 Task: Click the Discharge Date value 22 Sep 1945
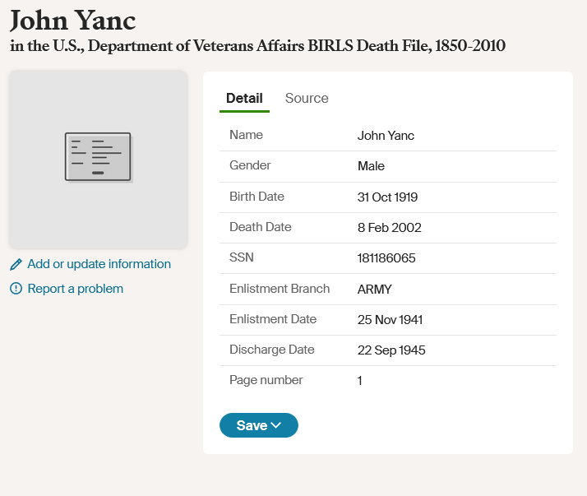[x=391, y=350]
